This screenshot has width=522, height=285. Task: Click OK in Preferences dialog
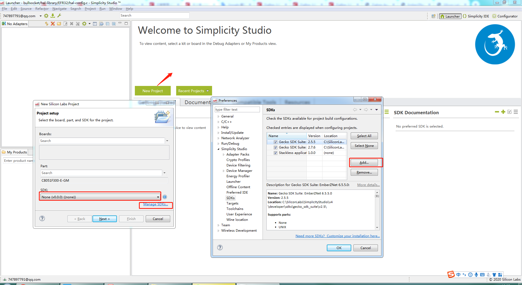(339, 248)
